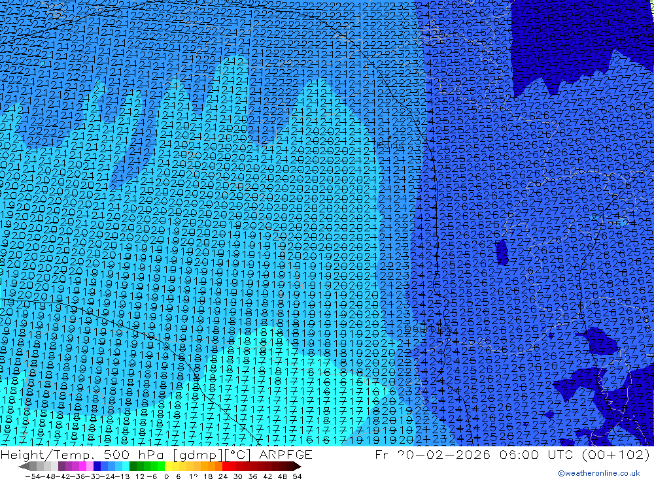654x479 pixels.
Task: Select the dark maroon right arrow of the color scale
Action: tap(298, 467)
